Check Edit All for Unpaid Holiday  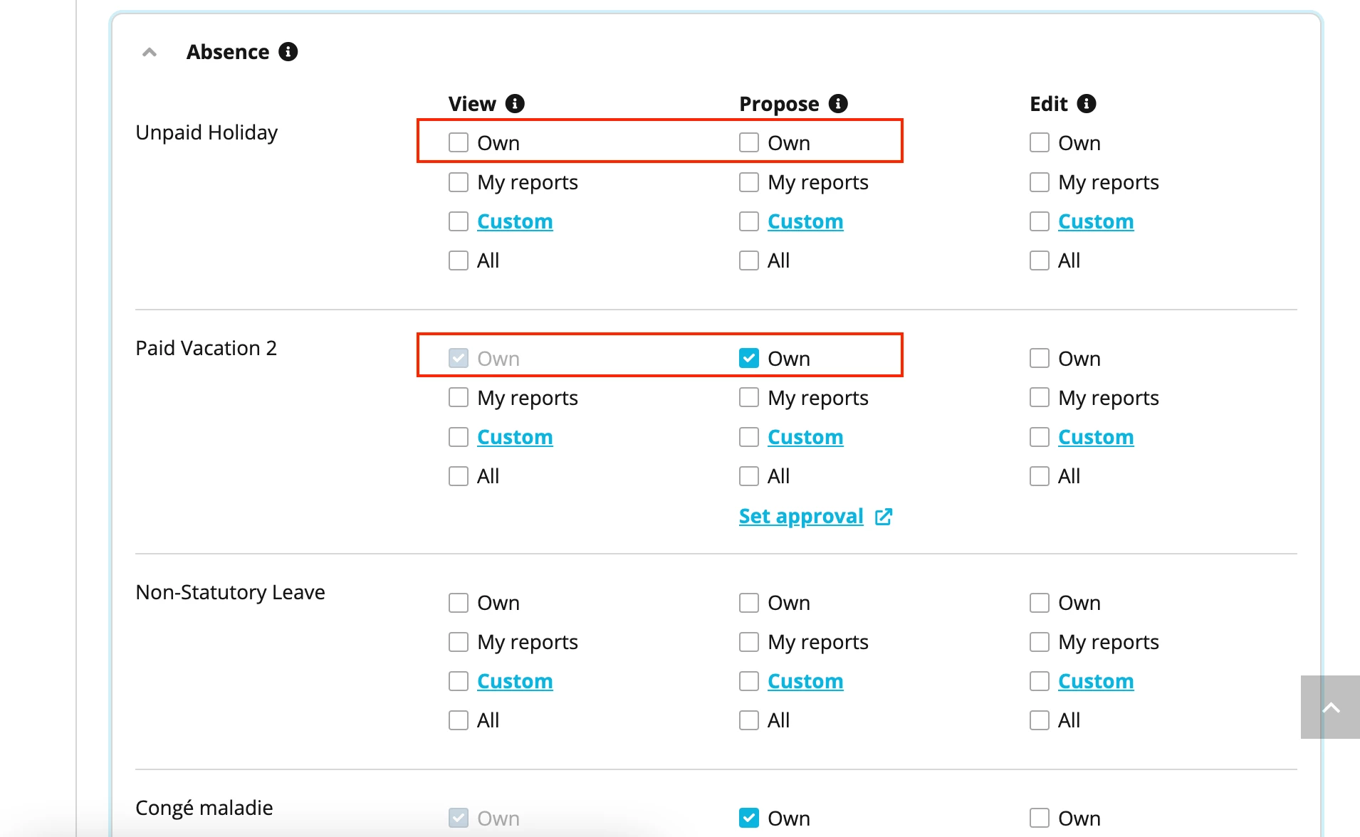tap(1040, 260)
